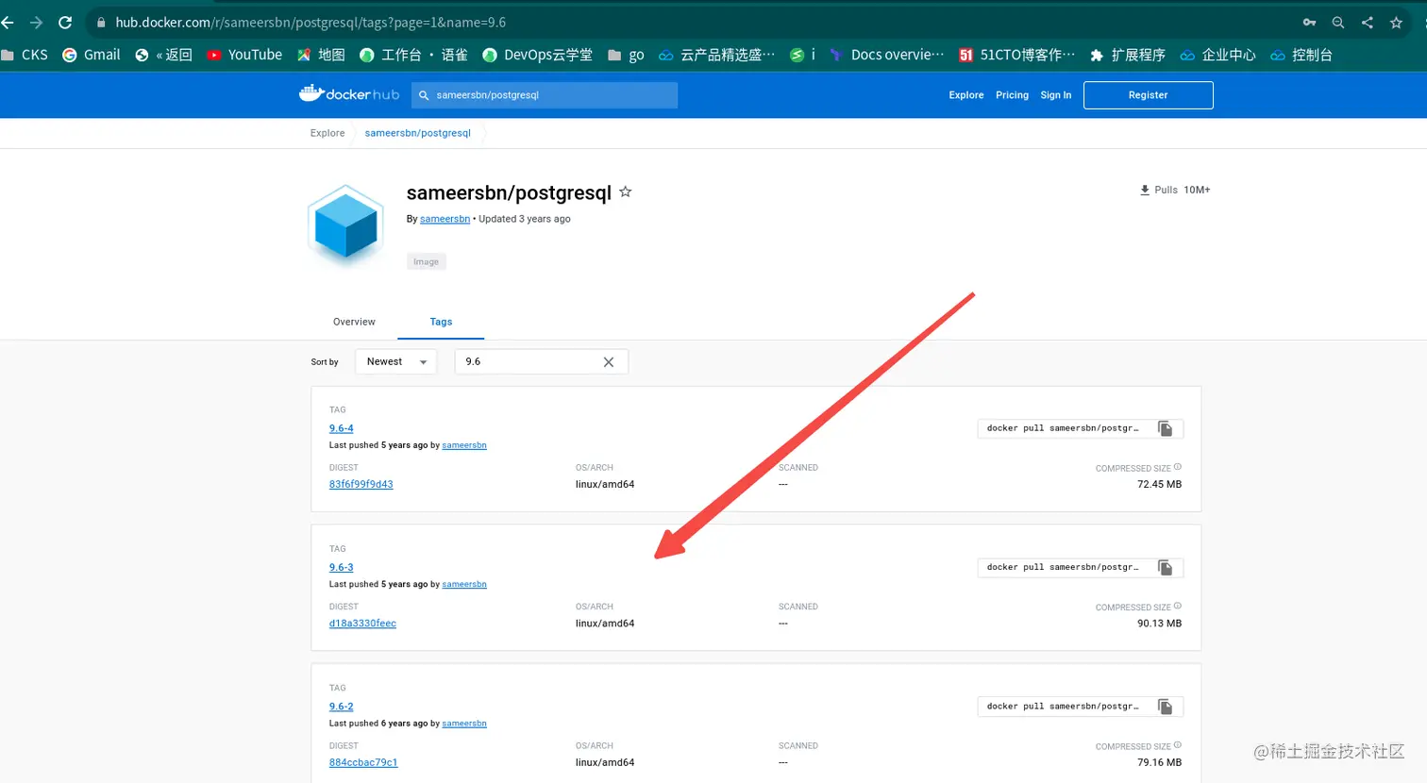Click the Pulls 10M+ counter
1427x783 pixels.
point(1175,190)
